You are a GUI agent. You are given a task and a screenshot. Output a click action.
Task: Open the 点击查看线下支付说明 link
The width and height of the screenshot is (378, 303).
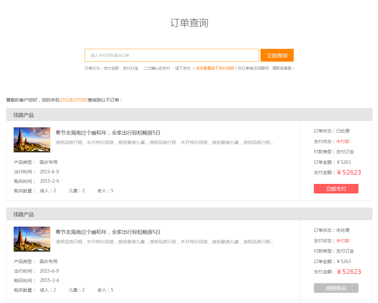215,68
